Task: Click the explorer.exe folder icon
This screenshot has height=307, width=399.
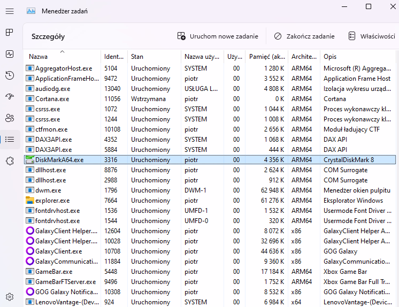Action: [30, 201]
